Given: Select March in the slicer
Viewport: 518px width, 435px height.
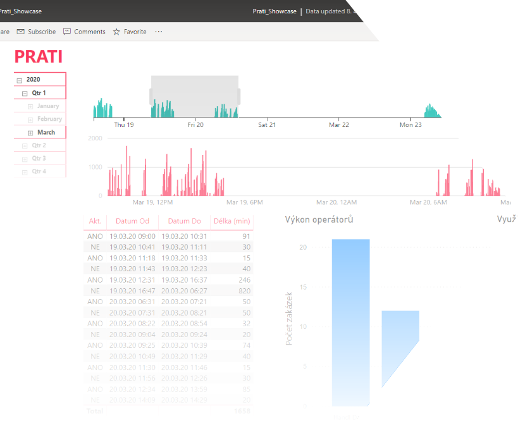Looking at the screenshot, I should pos(46,132).
